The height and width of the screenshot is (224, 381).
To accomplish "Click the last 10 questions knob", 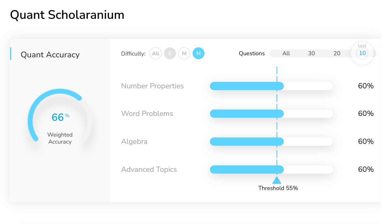I will click(x=362, y=53).
